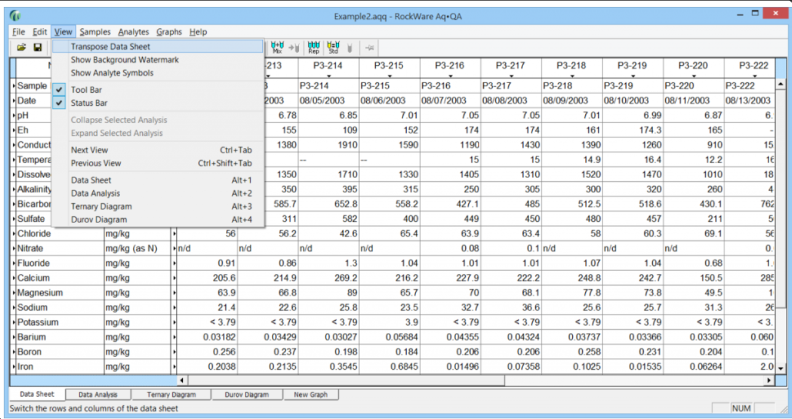The width and height of the screenshot is (792, 419).
Task: Expand the P3-217 column header arrow
Action: 511,76
